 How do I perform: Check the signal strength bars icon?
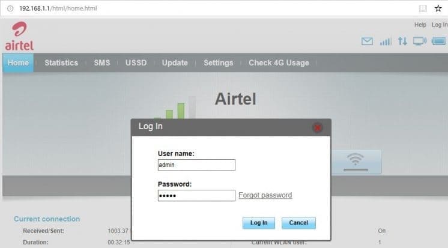(x=386, y=41)
